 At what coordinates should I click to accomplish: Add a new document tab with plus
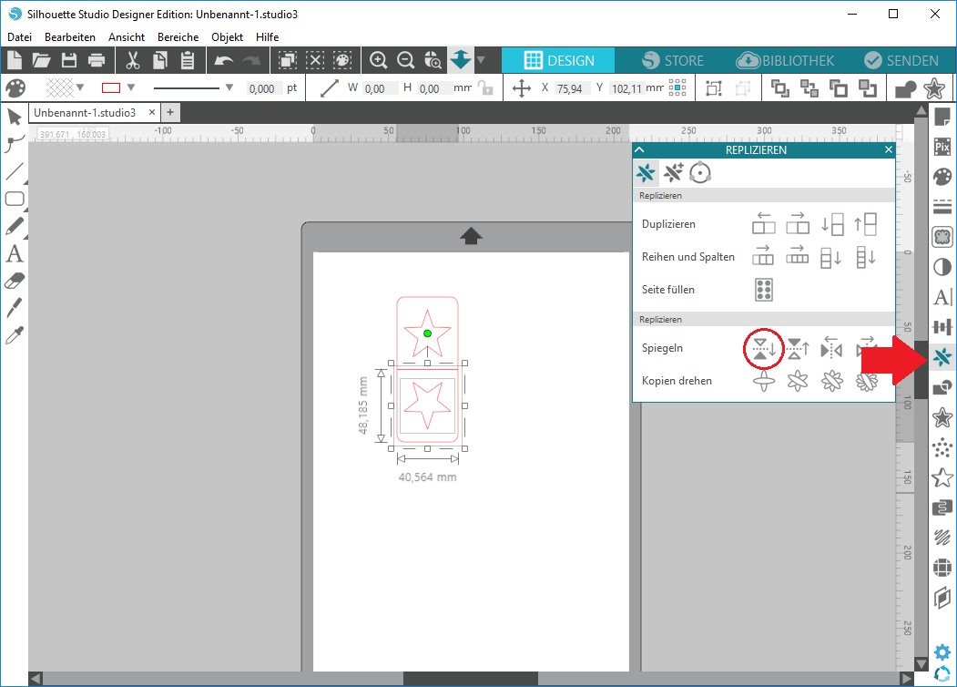[x=169, y=112]
